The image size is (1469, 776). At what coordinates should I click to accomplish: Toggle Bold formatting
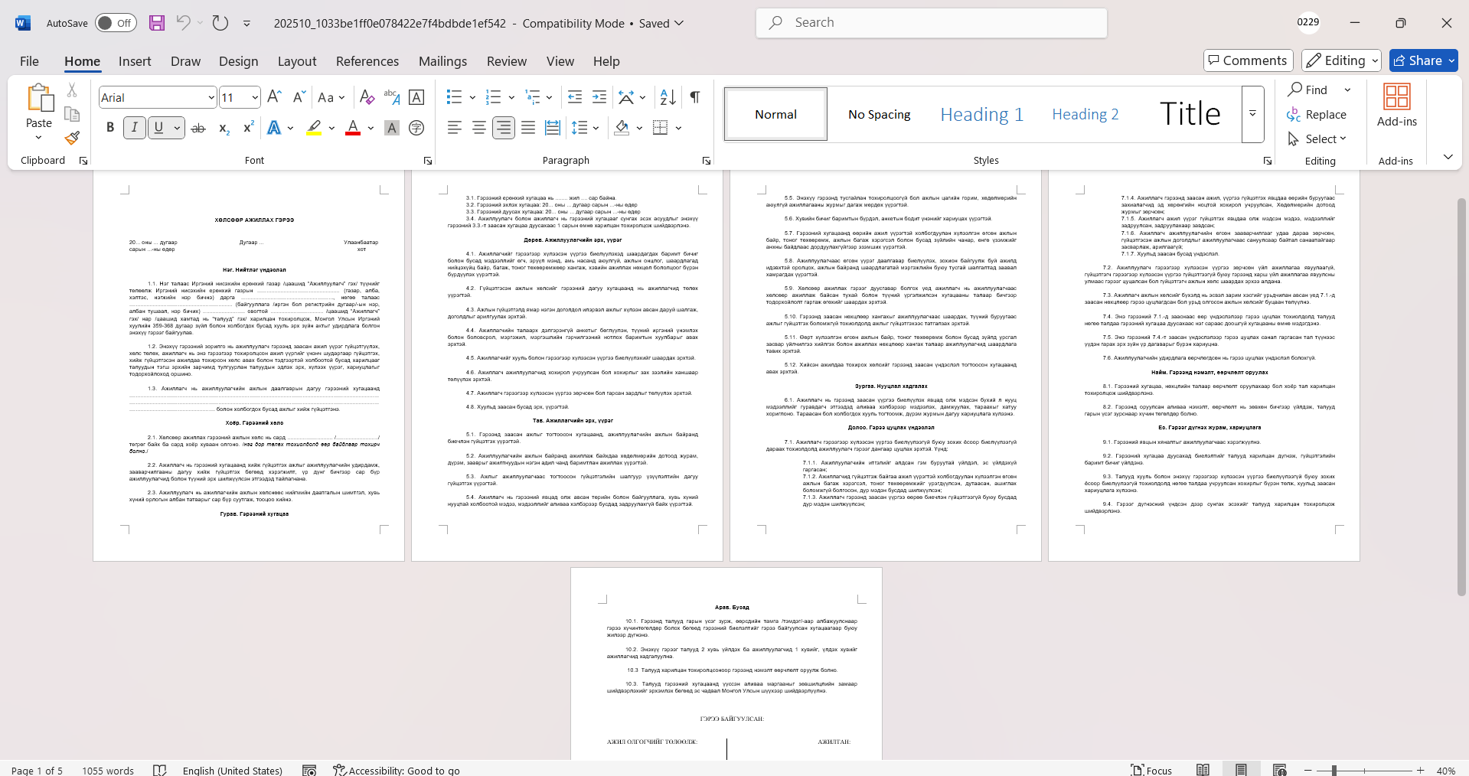pyautogui.click(x=110, y=128)
